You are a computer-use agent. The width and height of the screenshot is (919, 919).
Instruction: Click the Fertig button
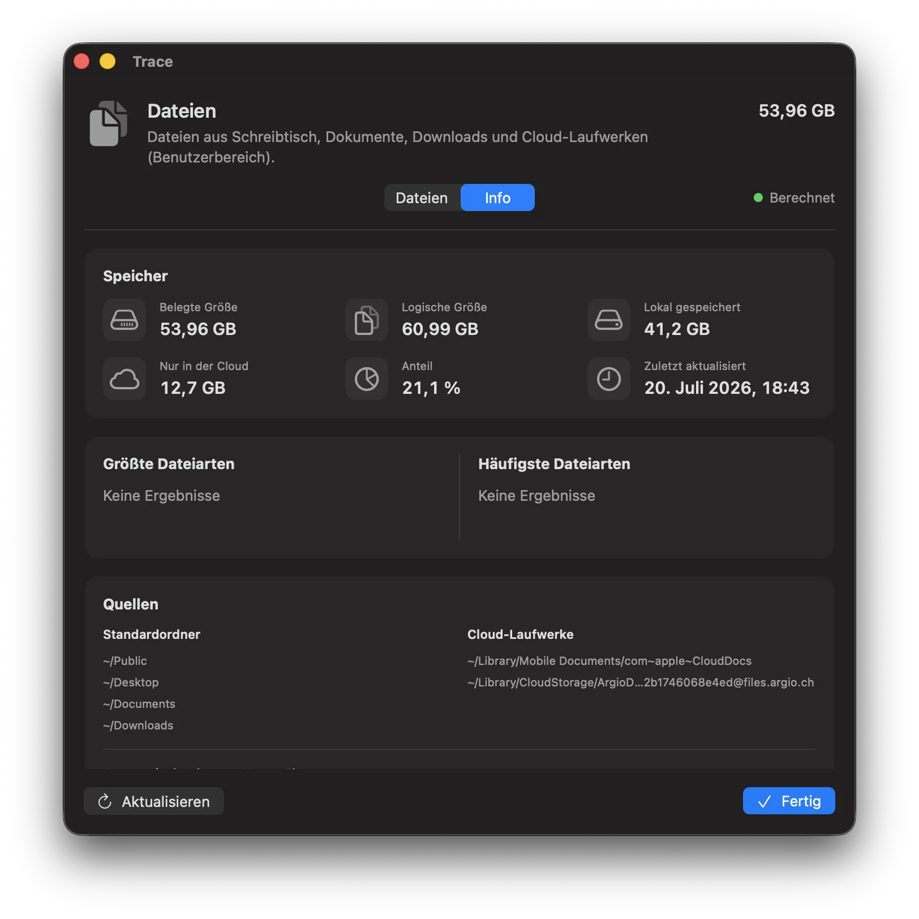pyautogui.click(x=788, y=801)
